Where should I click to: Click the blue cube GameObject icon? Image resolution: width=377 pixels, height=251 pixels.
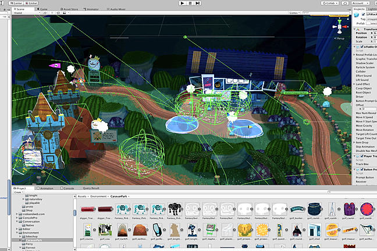pos(356,15)
